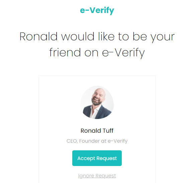This screenshot has width=191, height=183.
Task: Select the name Ronald Tuff
Action: point(97,131)
